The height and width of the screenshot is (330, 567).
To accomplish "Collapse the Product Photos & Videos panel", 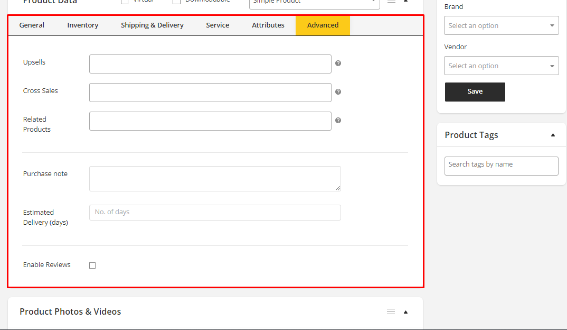I will pyautogui.click(x=405, y=312).
